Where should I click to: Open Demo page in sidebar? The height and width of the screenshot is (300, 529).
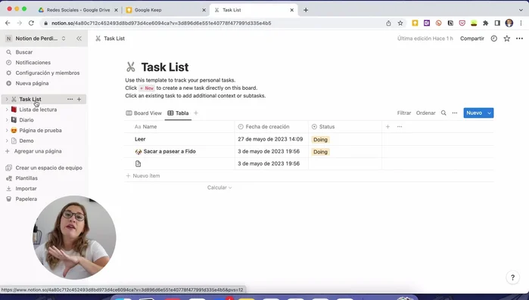point(26,141)
